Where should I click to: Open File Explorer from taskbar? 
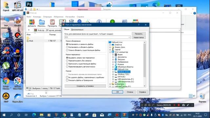(42, 115)
